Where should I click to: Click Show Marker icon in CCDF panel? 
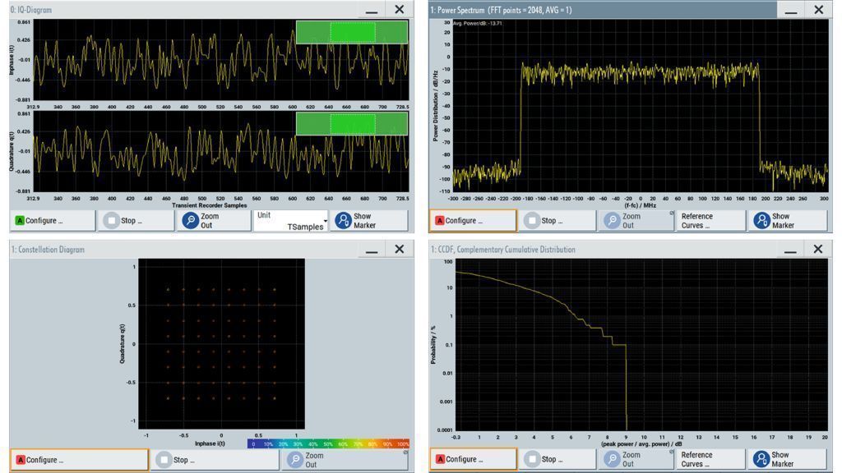click(761, 459)
